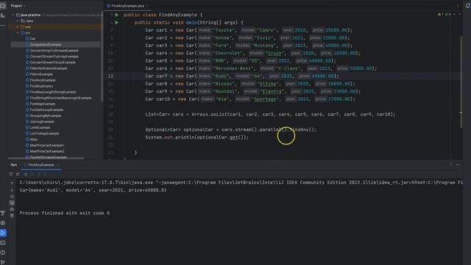This screenshot has width=471, height=265.
Task: Open the Structure tool window icon
Action: point(3,15)
